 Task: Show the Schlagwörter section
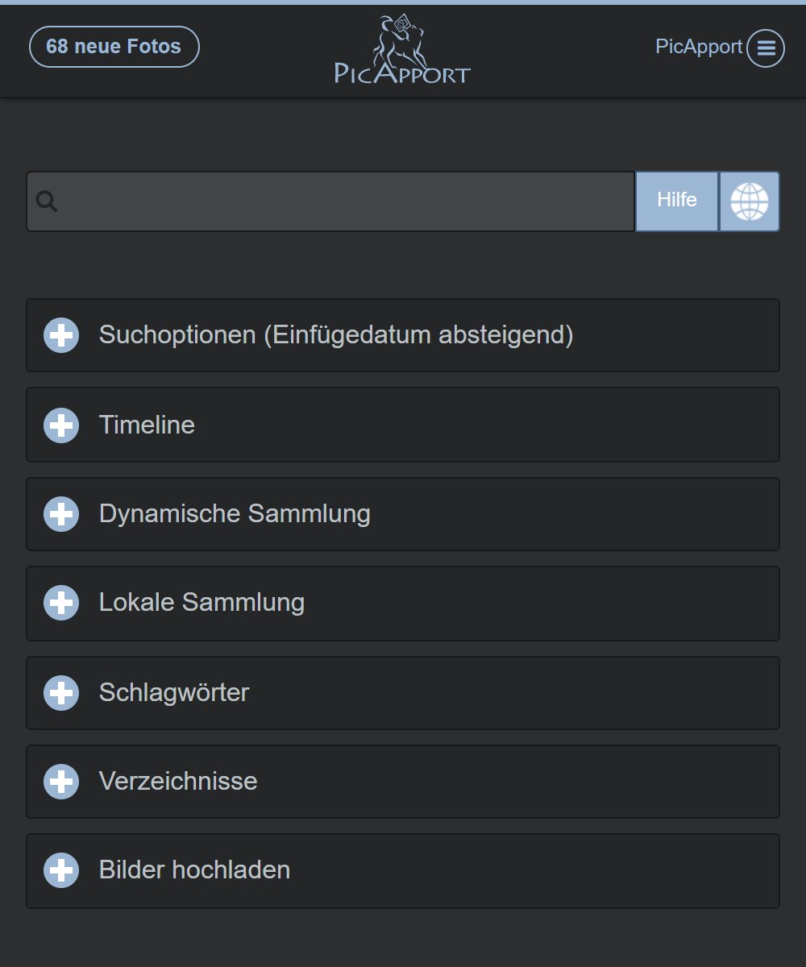(x=174, y=693)
